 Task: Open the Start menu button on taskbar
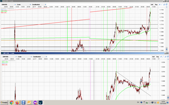[x=4, y=103]
